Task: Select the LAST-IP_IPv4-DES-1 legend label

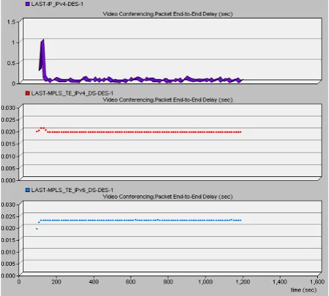Action: coord(57,4)
